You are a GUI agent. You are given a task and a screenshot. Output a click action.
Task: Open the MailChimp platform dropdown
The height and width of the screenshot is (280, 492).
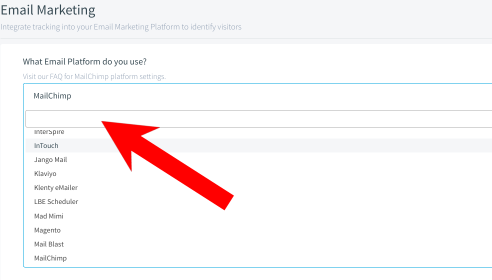(x=257, y=95)
